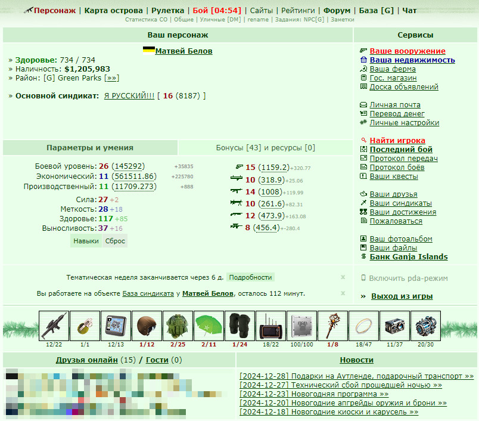The width and height of the screenshot is (479, 421).
Task: Open Протокол боёв link
Action: (x=397, y=167)
